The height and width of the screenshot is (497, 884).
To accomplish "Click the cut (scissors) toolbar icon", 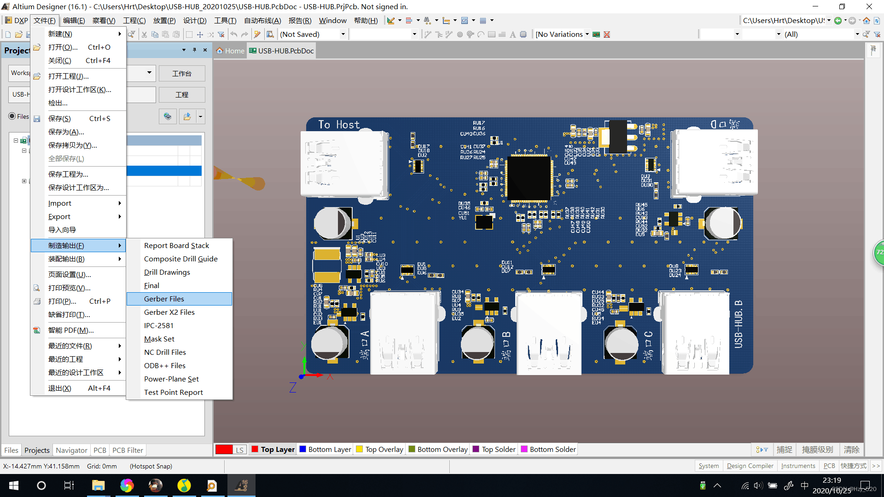I will click(144, 35).
